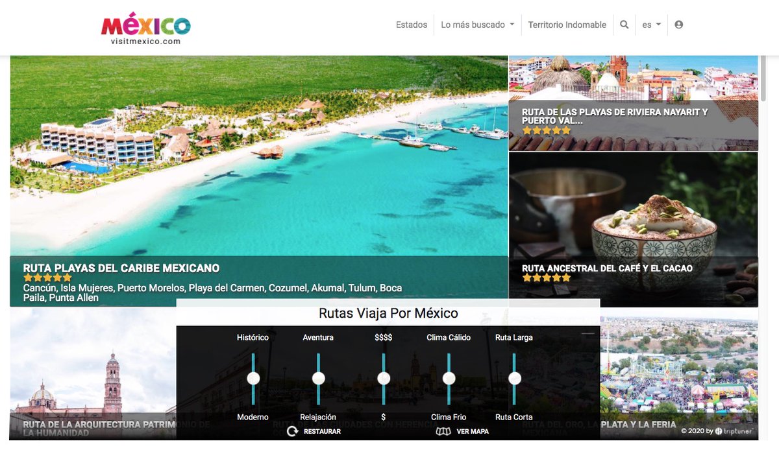Select the Restaurar reset icon
This screenshot has width=779, height=450.
[x=292, y=431]
